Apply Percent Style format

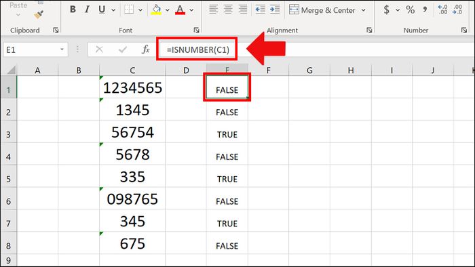pos(410,9)
